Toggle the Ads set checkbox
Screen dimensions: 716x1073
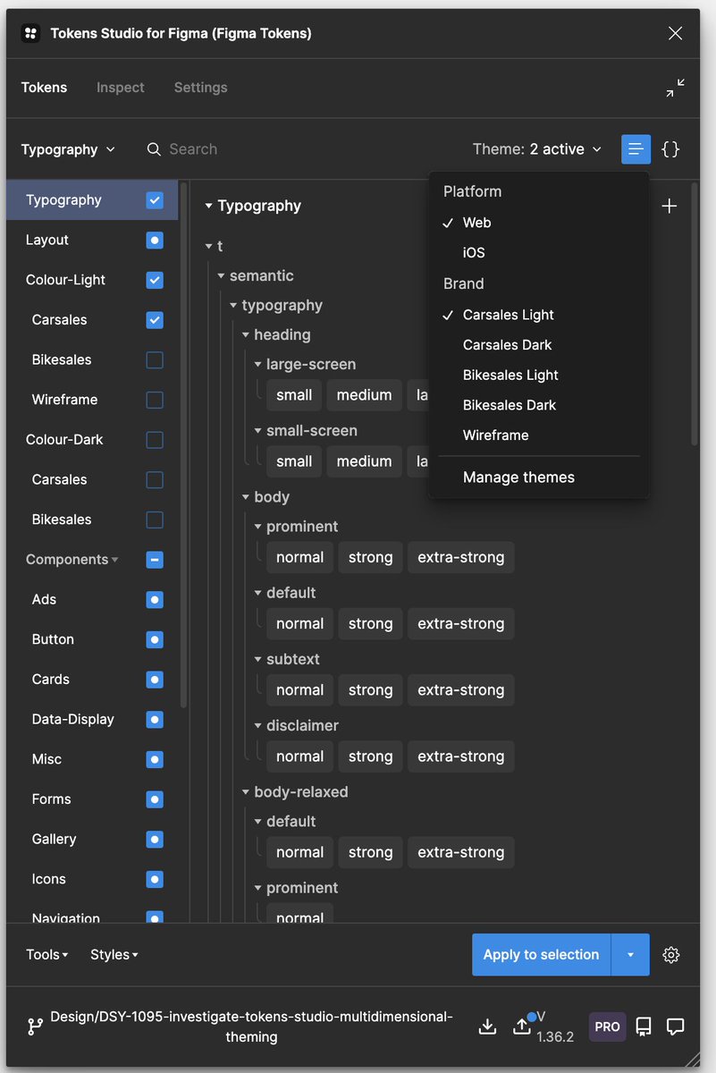[155, 600]
